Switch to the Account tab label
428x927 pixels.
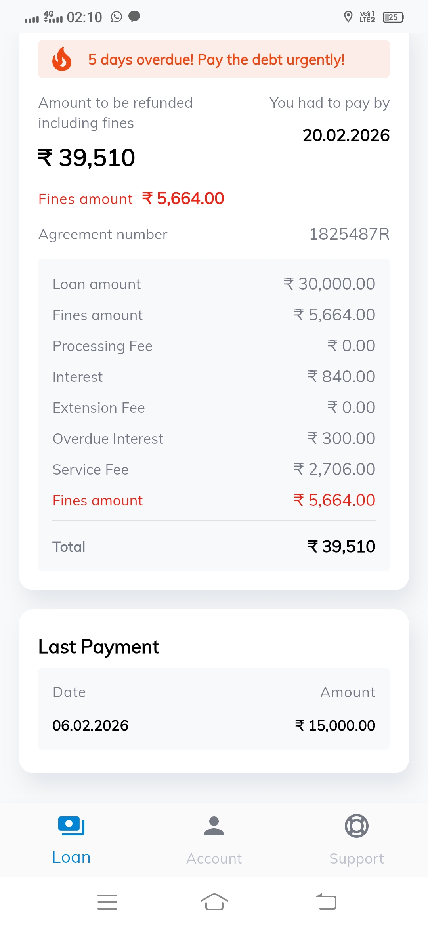(x=214, y=858)
